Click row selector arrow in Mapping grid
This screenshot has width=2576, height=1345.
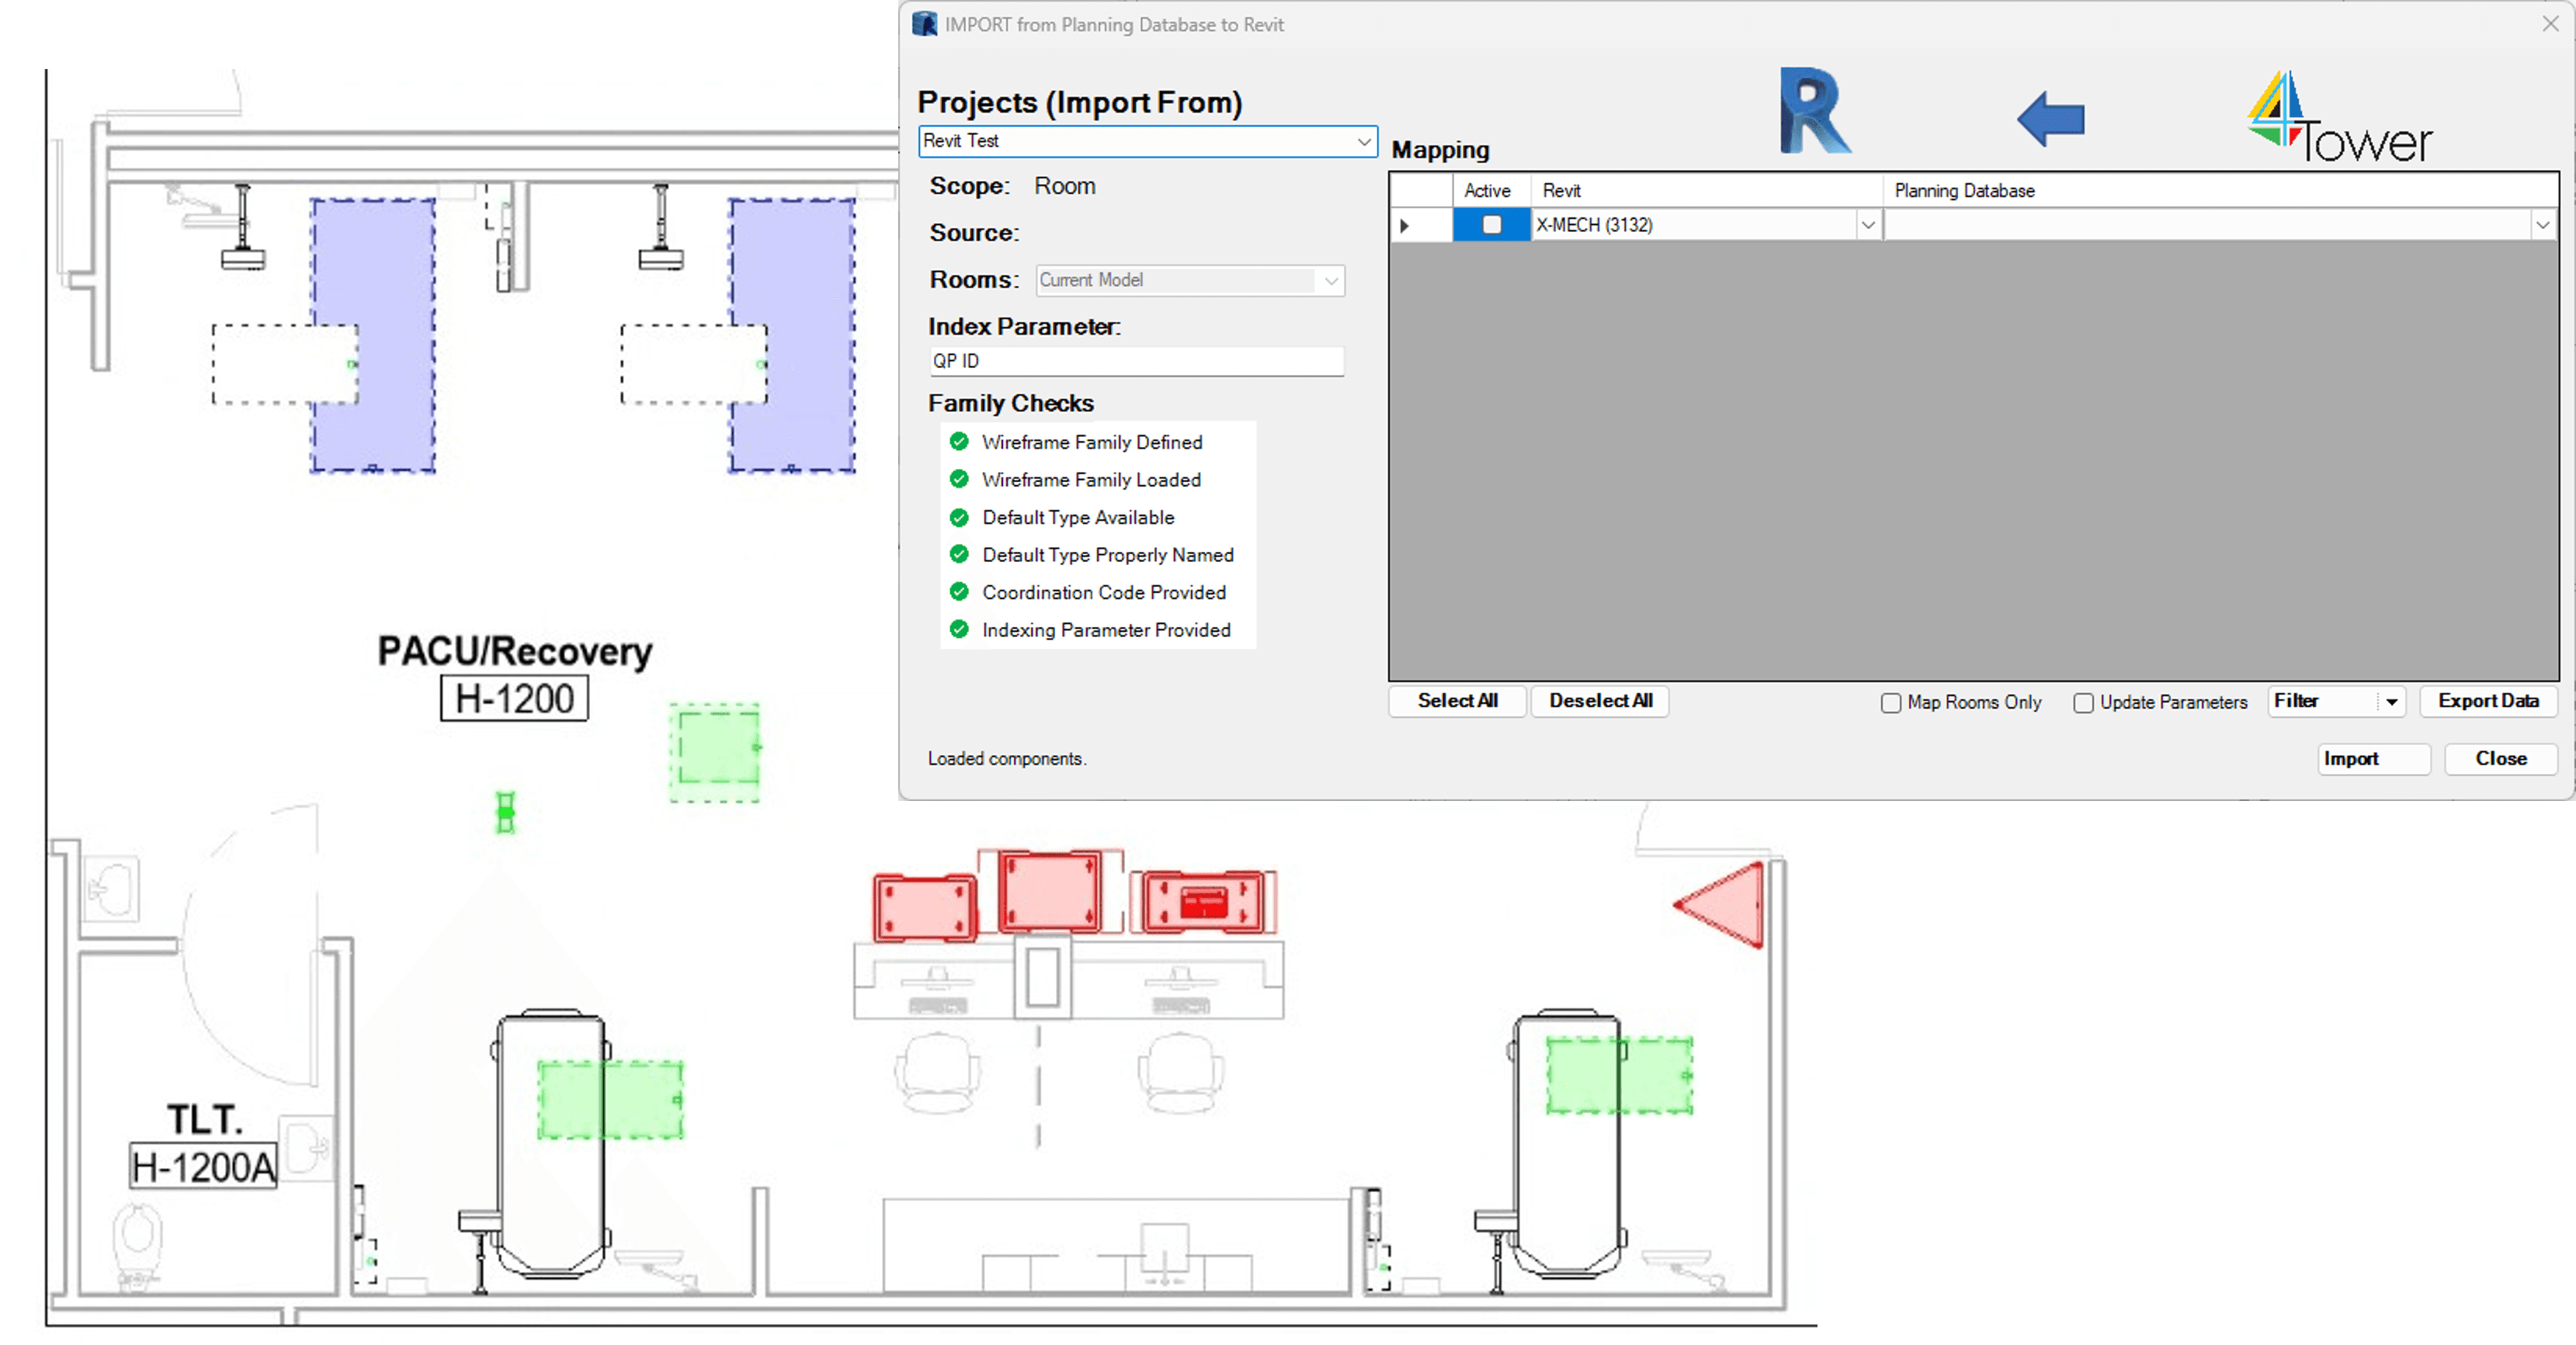tap(1405, 226)
